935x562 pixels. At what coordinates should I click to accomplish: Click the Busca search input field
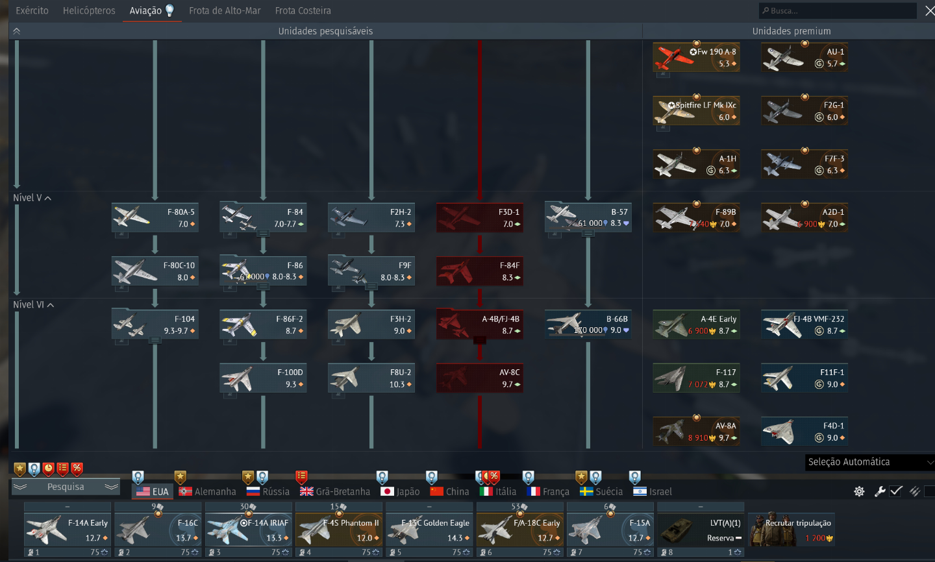[x=838, y=11]
